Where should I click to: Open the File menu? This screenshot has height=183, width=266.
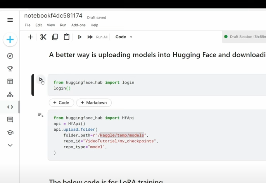28,25
